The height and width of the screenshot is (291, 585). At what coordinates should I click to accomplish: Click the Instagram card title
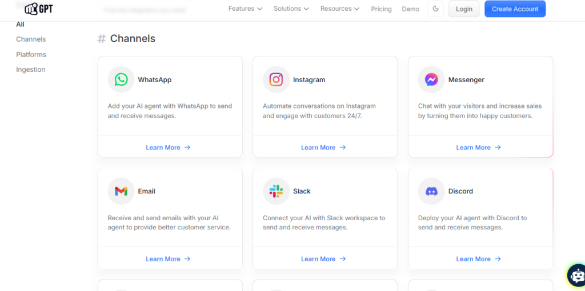point(309,80)
